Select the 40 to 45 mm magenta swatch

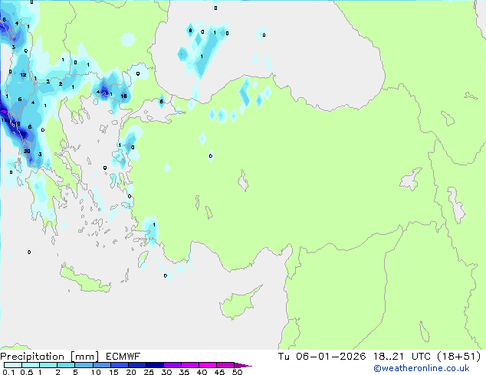coord(208,365)
